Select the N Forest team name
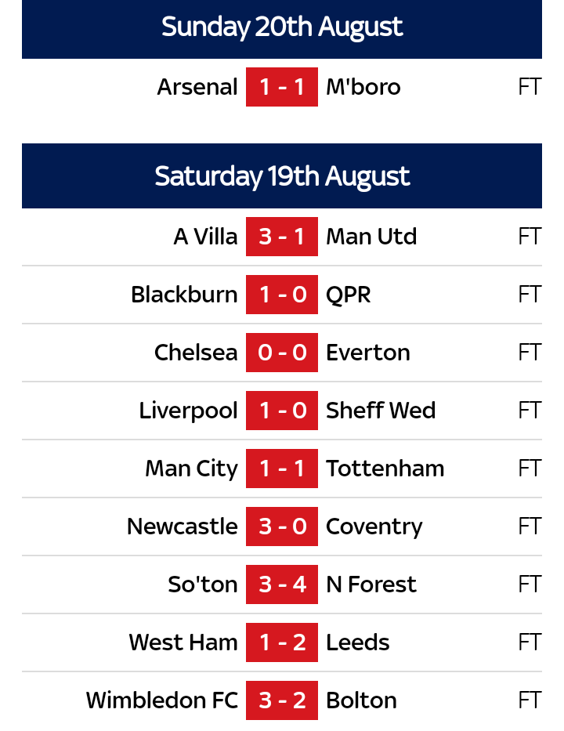The width and height of the screenshot is (564, 731). tap(371, 584)
